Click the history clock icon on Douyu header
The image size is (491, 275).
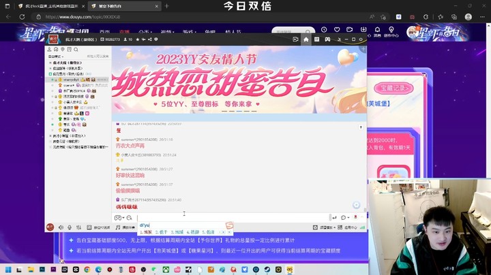pos(324,29)
